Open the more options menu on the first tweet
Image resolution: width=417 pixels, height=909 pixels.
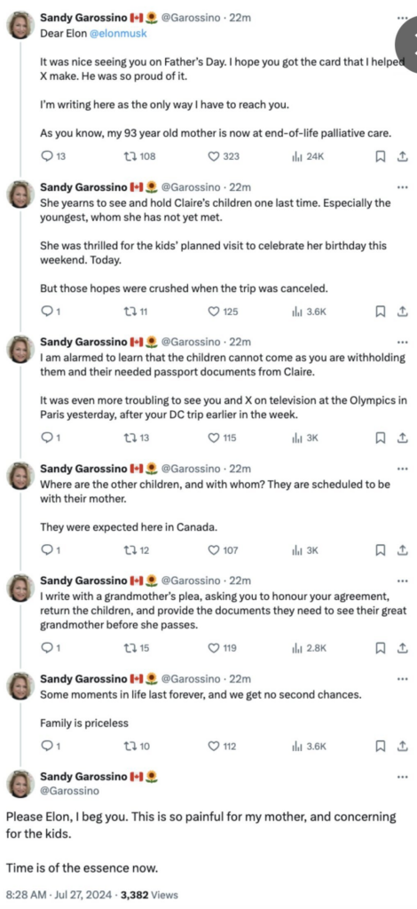pos(402,18)
